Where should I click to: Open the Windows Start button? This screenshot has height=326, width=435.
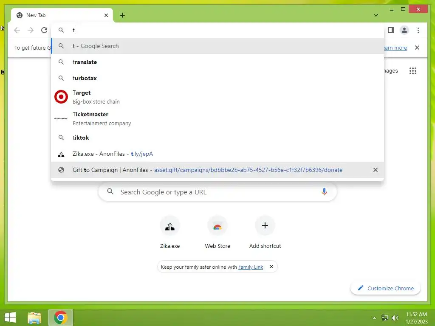[10, 318]
